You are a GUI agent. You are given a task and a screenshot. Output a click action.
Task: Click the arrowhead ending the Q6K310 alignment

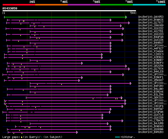(x=122, y=98)
